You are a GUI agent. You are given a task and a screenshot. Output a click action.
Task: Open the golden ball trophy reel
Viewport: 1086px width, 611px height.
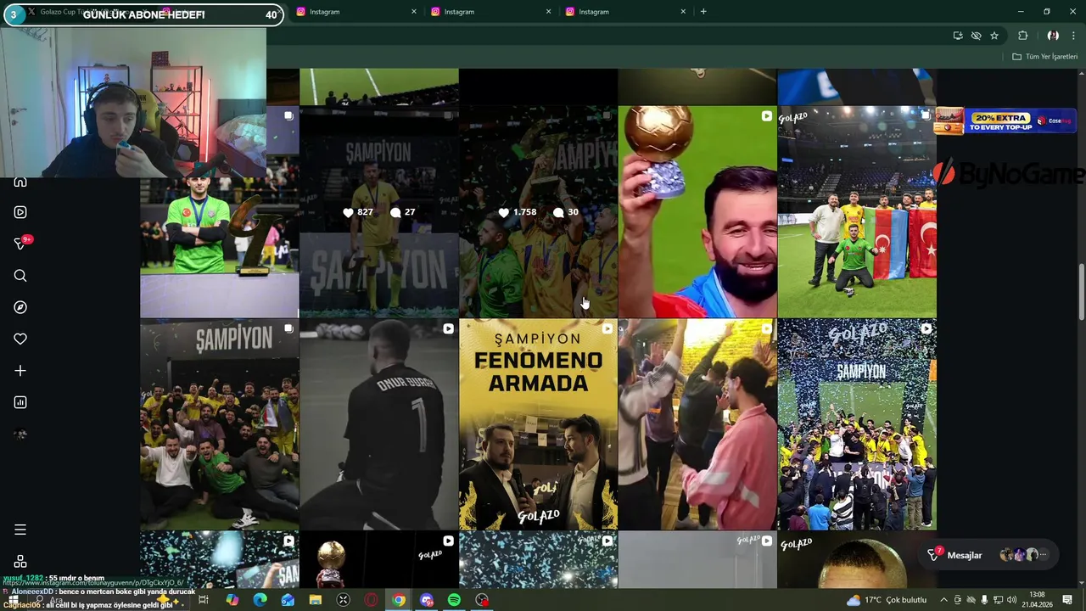click(697, 211)
